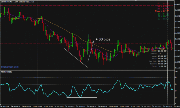The width and height of the screenshot is (180, 108).
Task: Click the 20 Jan 01:15 time label
Action: 48,106
